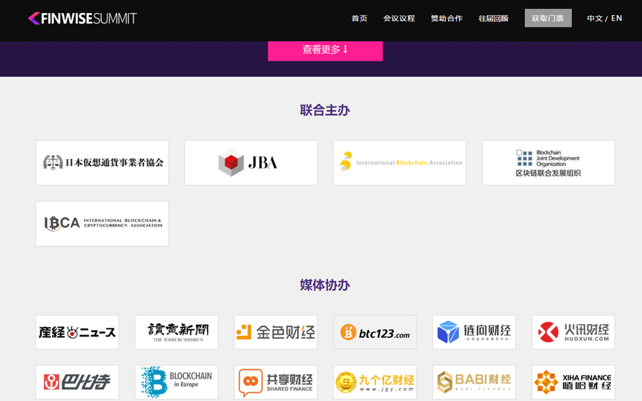Open the btc123.com logo

[x=374, y=332]
